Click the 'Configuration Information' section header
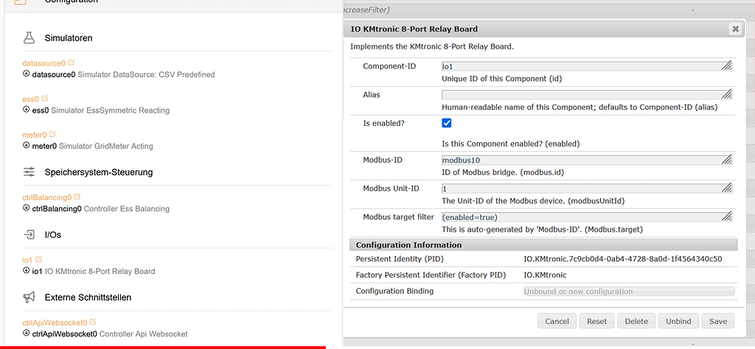Screen dimensions: 755x349 pos(543,245)
